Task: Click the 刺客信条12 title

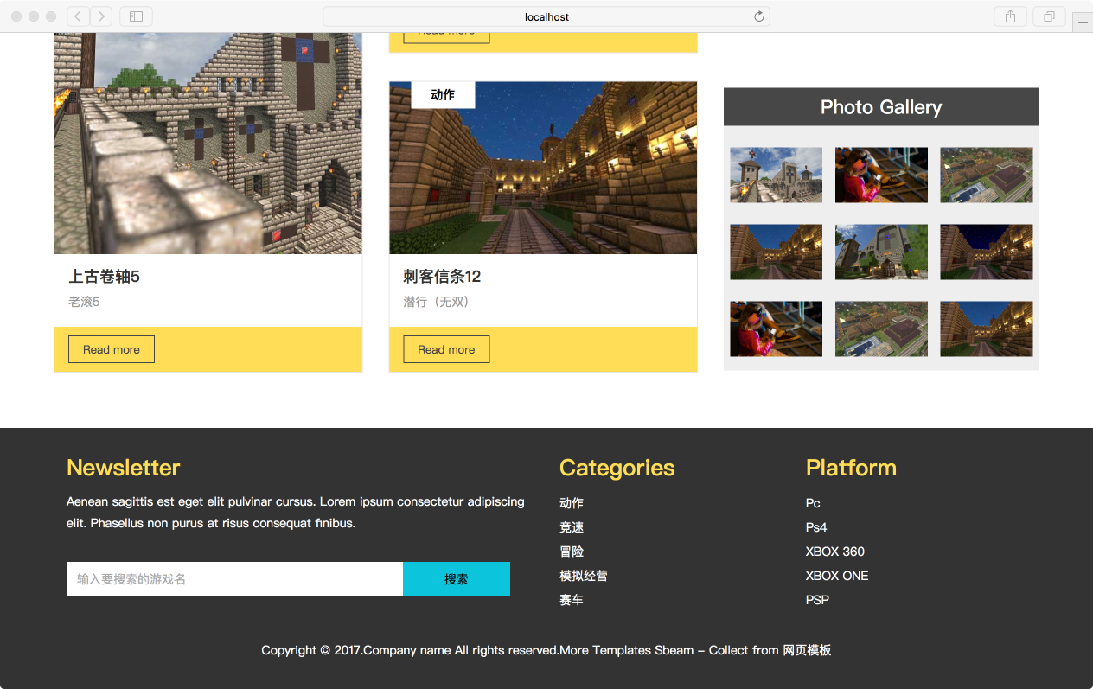Action: coord(442,277)
